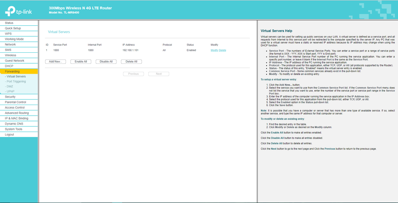Click the Virtual Servers page heading
Viewport: 398px width, 203px height.
pos(59,32)
